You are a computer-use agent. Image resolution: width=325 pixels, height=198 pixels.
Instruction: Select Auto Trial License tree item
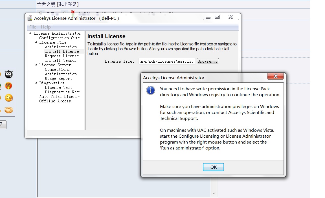60,96
